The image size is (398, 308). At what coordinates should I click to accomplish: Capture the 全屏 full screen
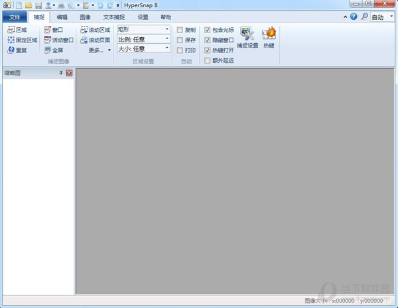click(x=53, y=50)
